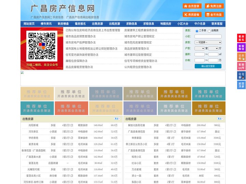Open 解放北路青花缘 rental listing
Screen dimensions: 246x184
click(x=136, y=125)
